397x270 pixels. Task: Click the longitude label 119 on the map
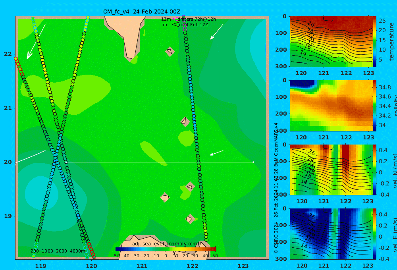point(40,266)
